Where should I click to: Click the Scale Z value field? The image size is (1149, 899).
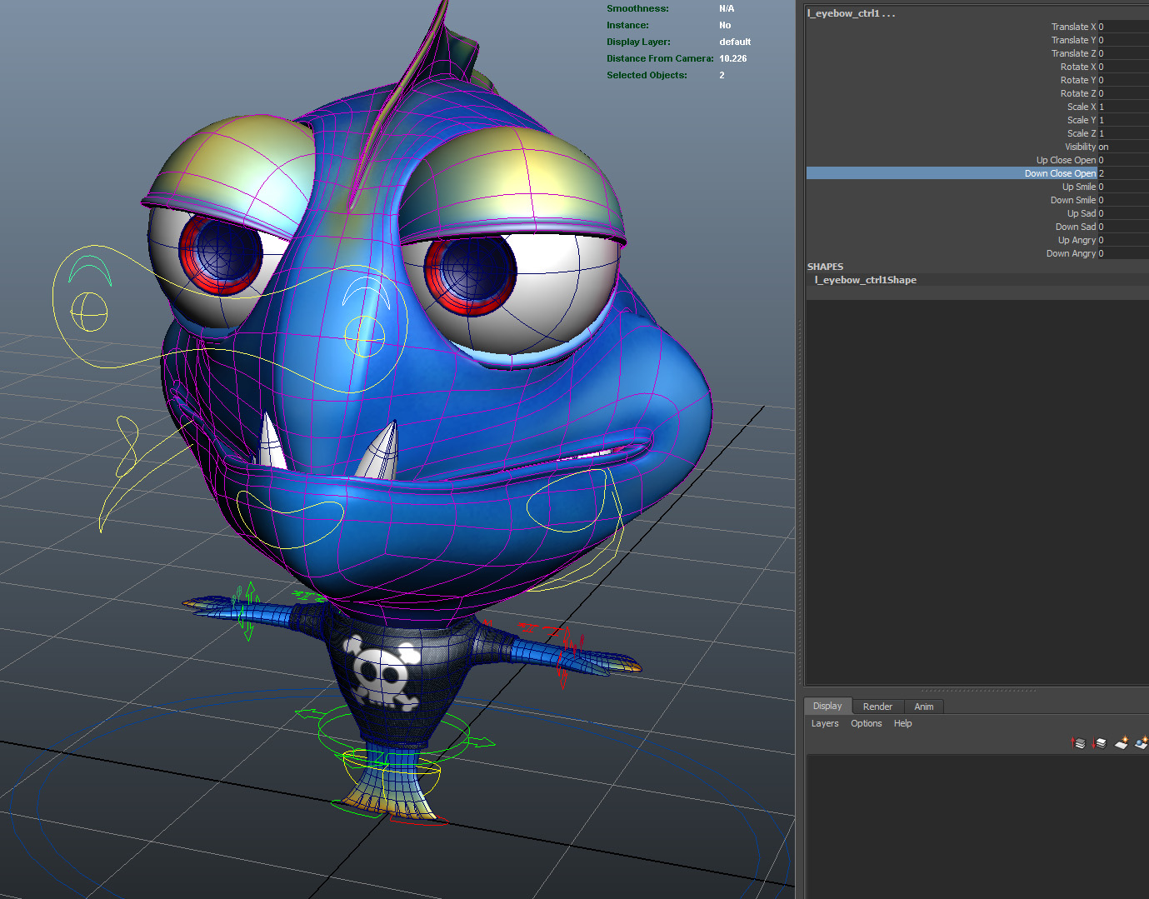(x=1122, y=133)
